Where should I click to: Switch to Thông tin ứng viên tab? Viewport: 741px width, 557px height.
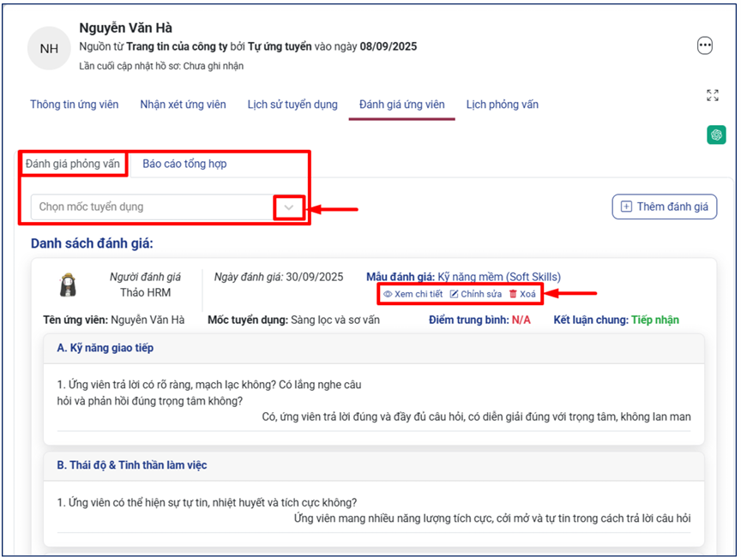tap(75, 105)
